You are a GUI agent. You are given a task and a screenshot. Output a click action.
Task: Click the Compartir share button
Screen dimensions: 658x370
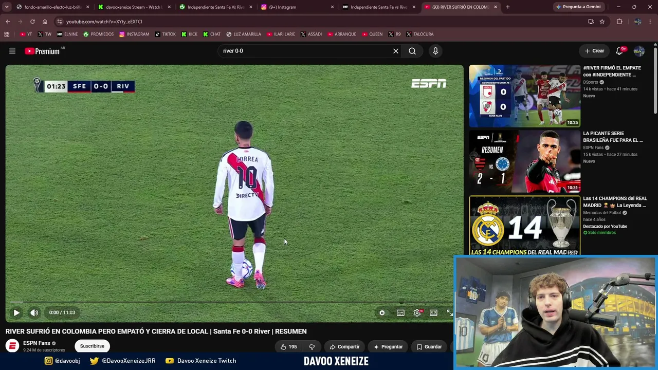pos(344,347)
